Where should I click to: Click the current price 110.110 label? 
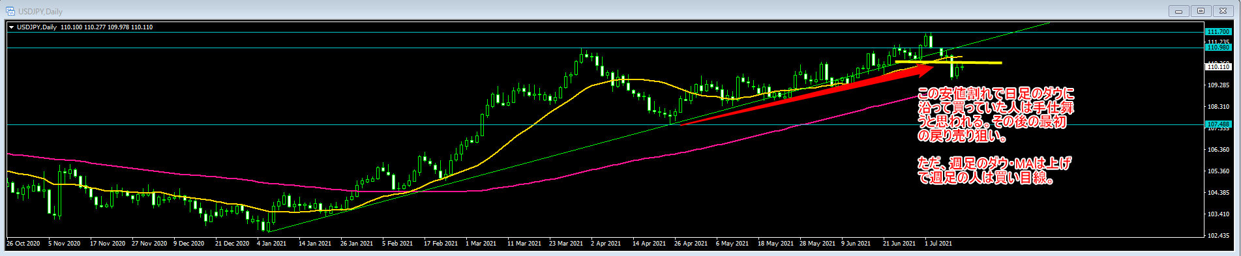tap(1218, 66)
